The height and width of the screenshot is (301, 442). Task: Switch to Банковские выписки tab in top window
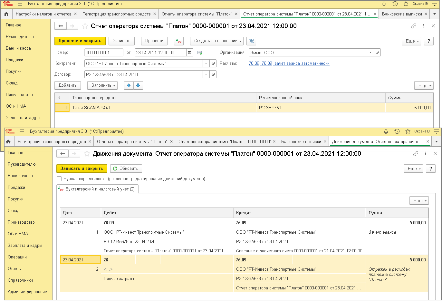click(402, 14)
